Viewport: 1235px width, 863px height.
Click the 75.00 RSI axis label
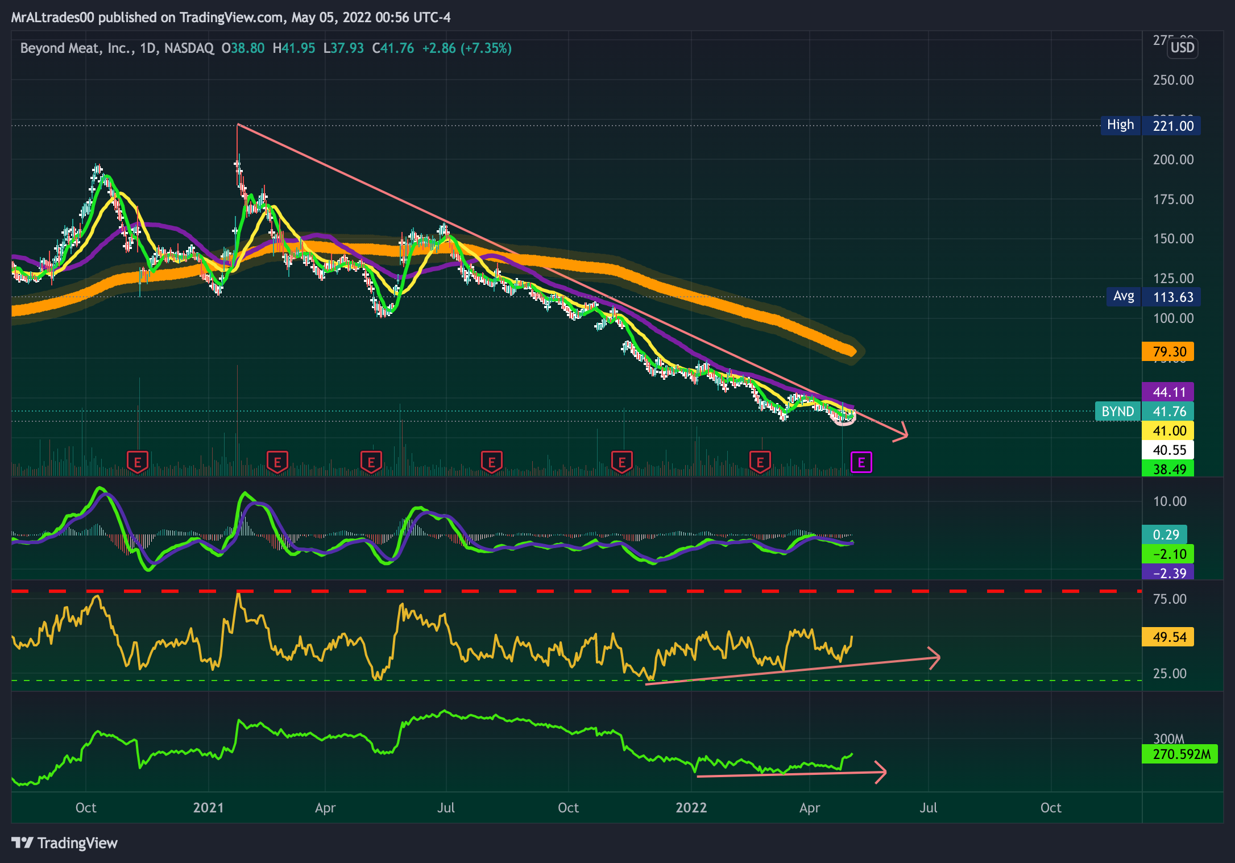click(x=1170, y=599)
